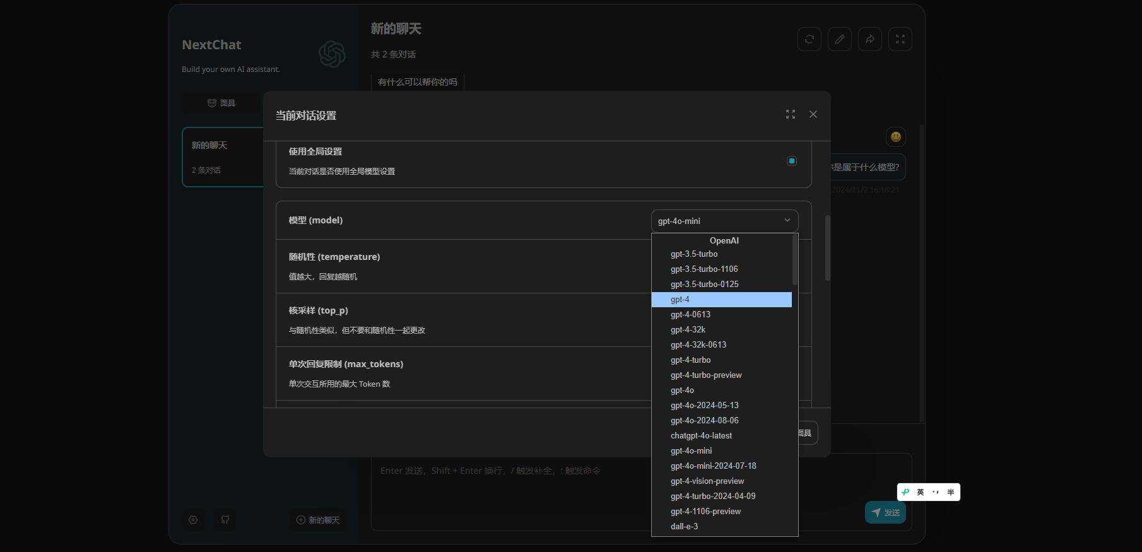Select gpt-3.5-turbo-1106 from the model list

pos(722,269)
